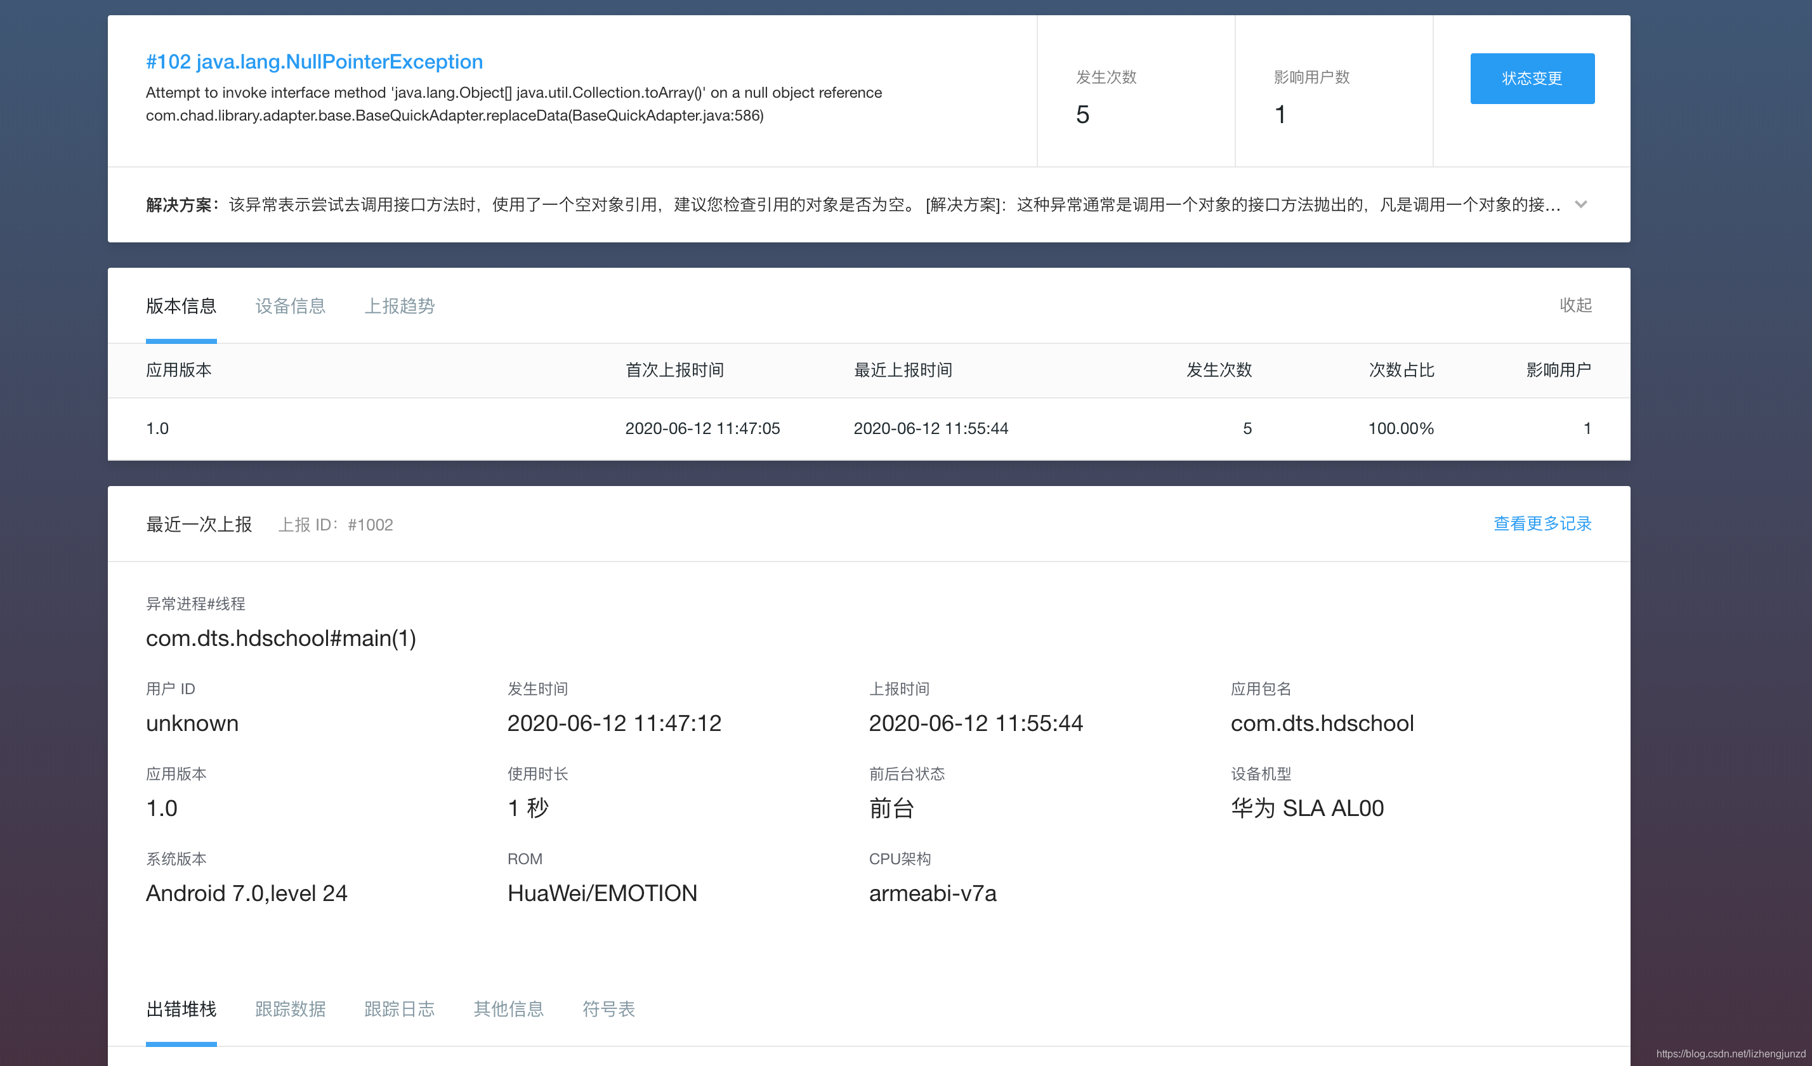Screen dimensions: 1812x1066
Task: Click the 发生次数 count value 5
Action: pyautogui.click(x=1082, y=114)
